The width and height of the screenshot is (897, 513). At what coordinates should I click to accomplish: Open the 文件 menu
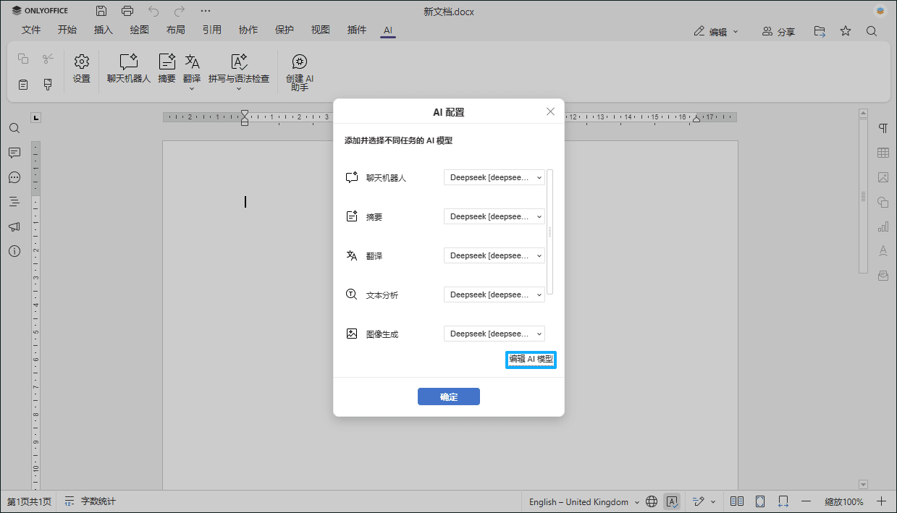point(31,30)
